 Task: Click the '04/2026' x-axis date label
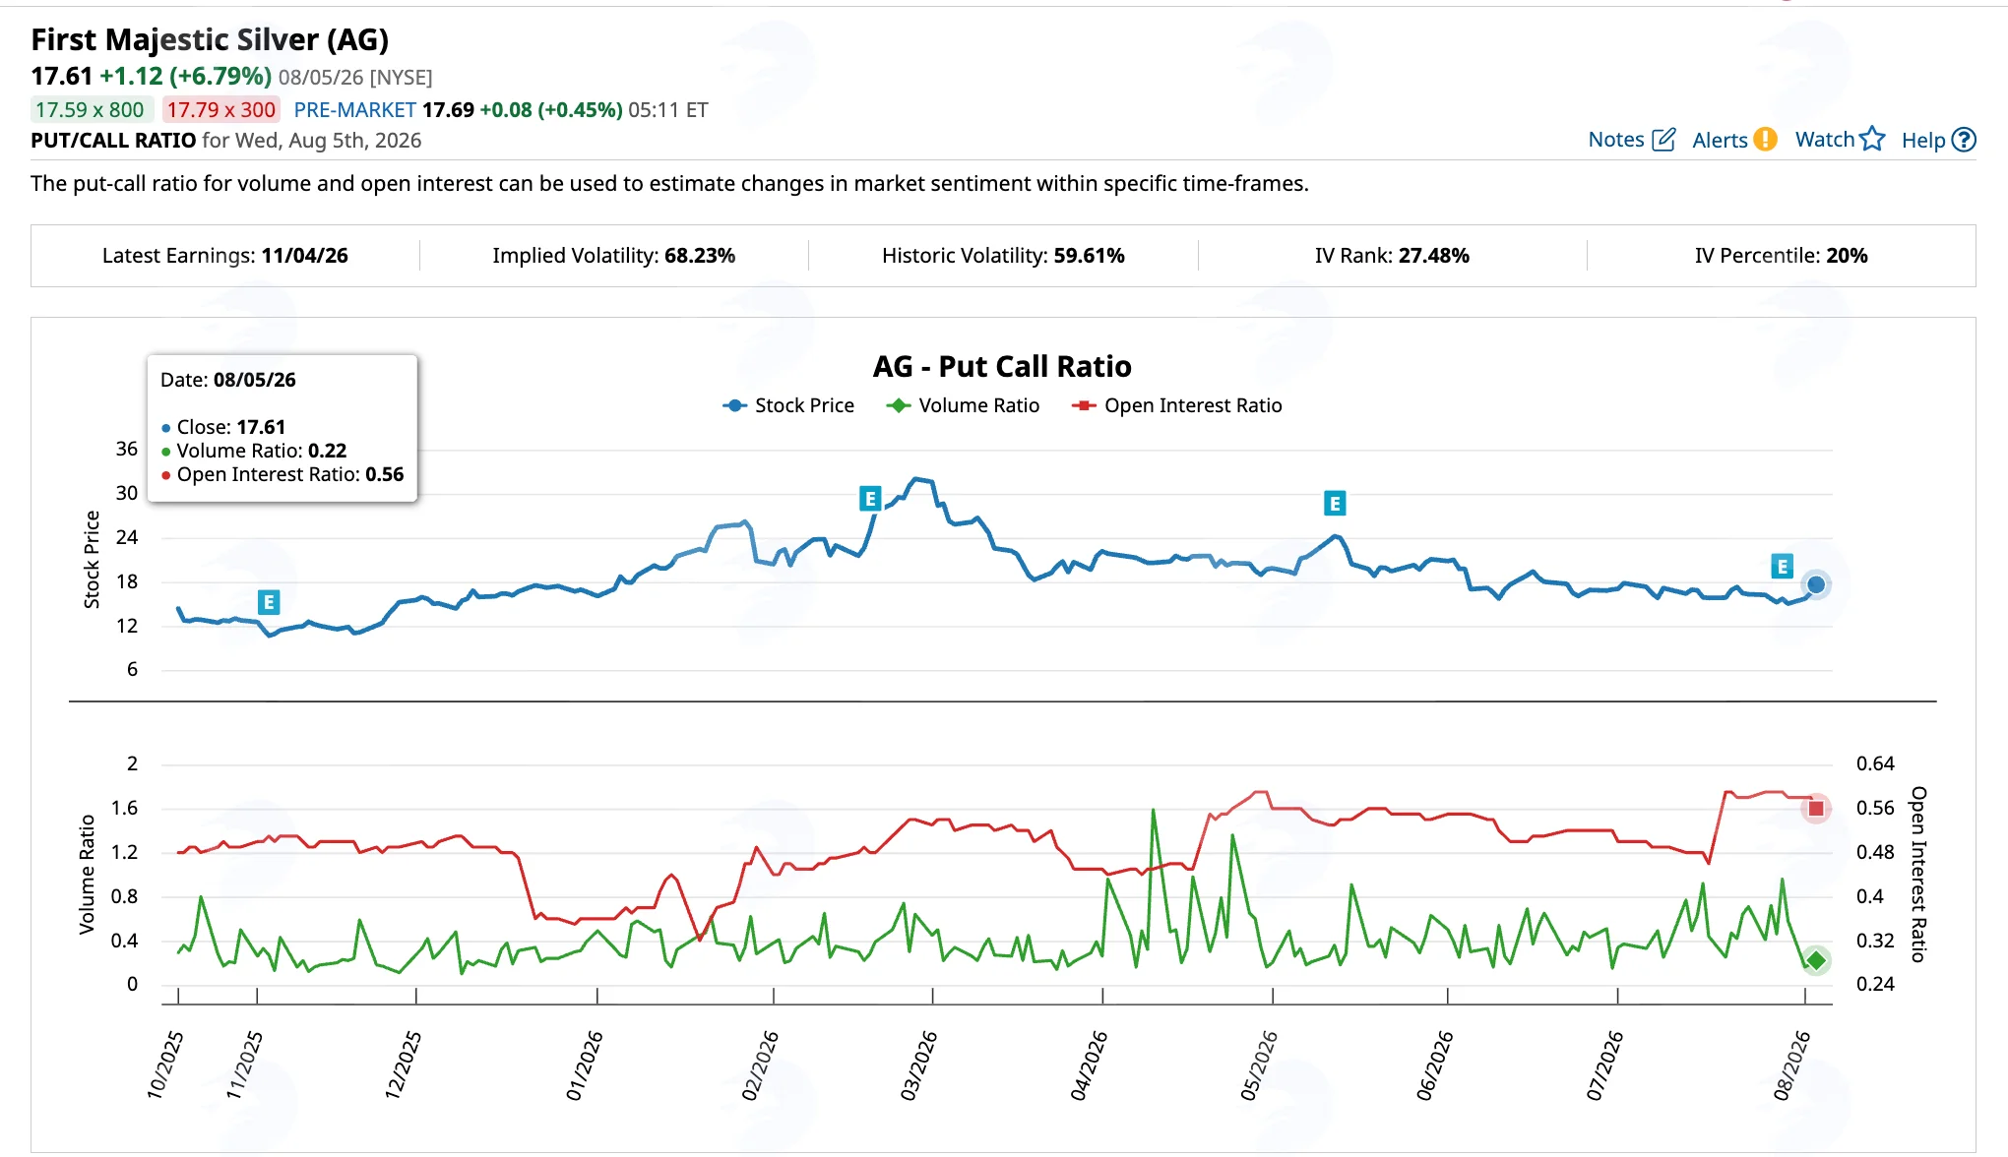pos(1089,1066)
